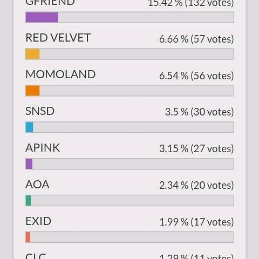Click the MOMOLAND poll label

tap(60, 74)
